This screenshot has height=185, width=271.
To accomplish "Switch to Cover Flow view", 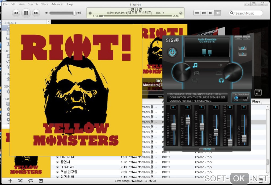I will tap(218, 13).
